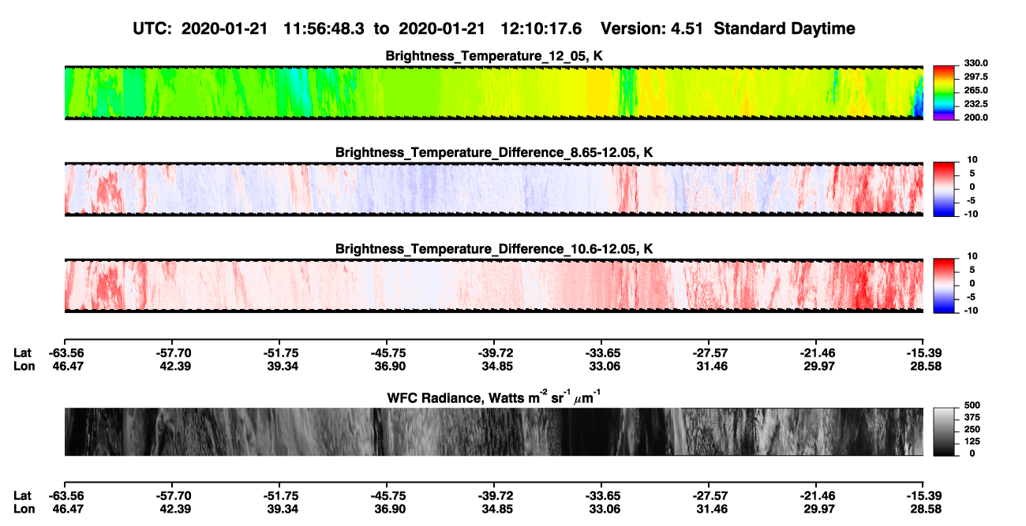Click the 10 tick on the 10.6-12.05 colorbar
The image size is (1026, 526).
(973, 256)
